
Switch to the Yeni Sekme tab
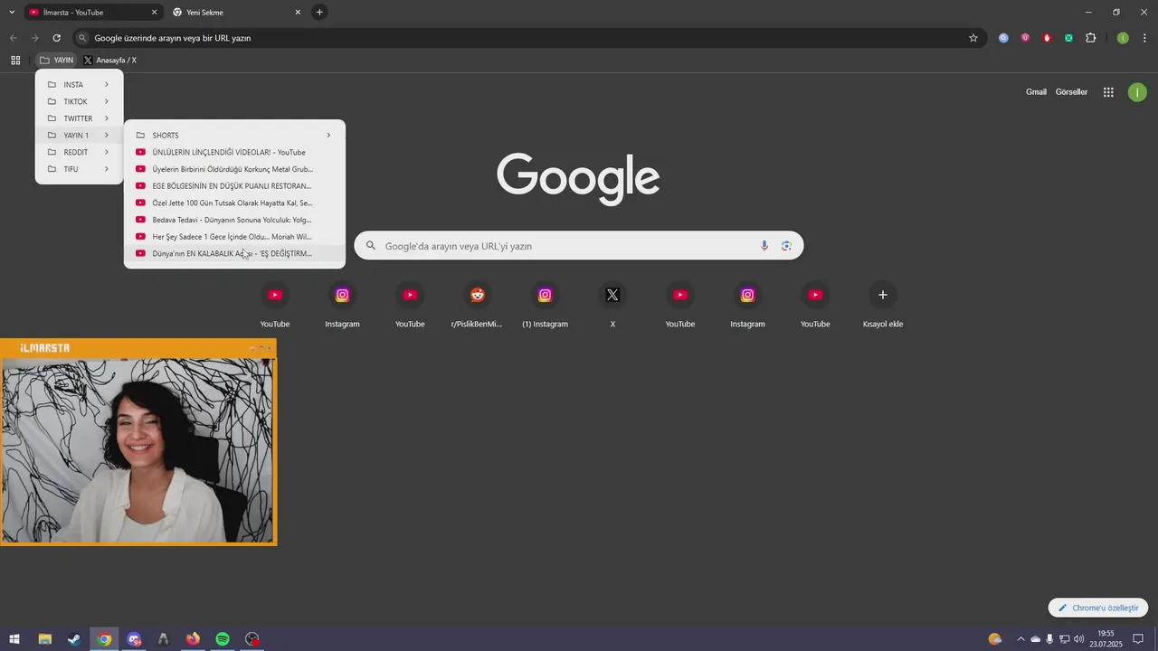[x=237, y=13]
